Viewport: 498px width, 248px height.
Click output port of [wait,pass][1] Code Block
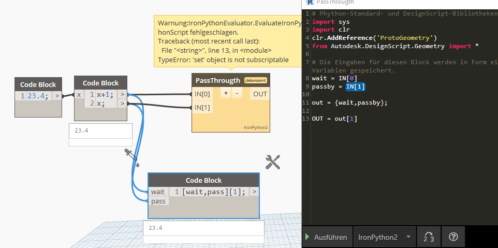(x=254, y=192)
